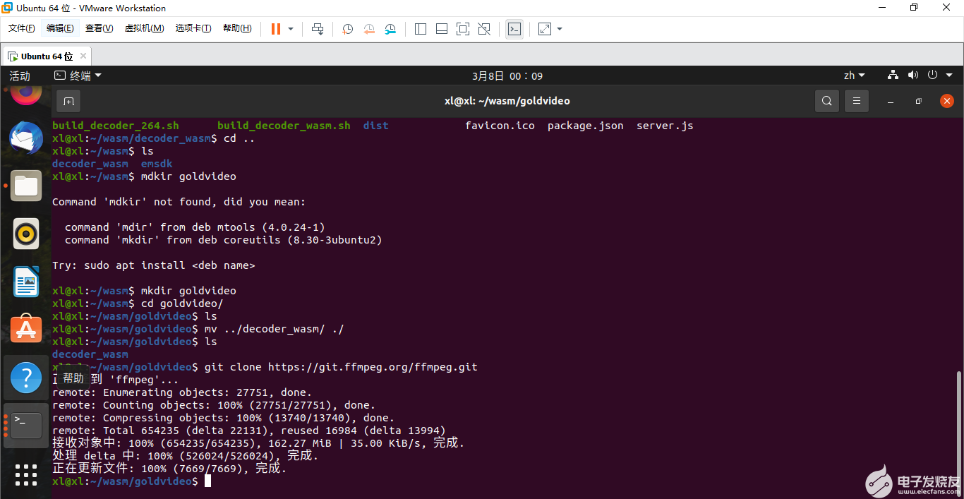Click 'package.json' in the listing
Viewport: 964px width, 499px height.
(x=586, y=126)
